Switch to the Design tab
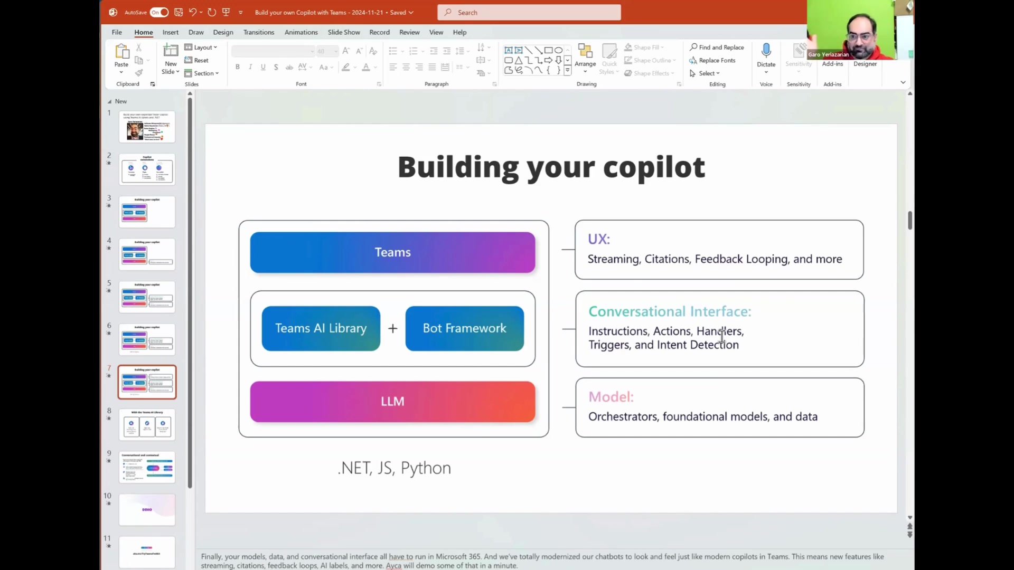Viewport: 1014px width, 570px height. tap(223, 32)
